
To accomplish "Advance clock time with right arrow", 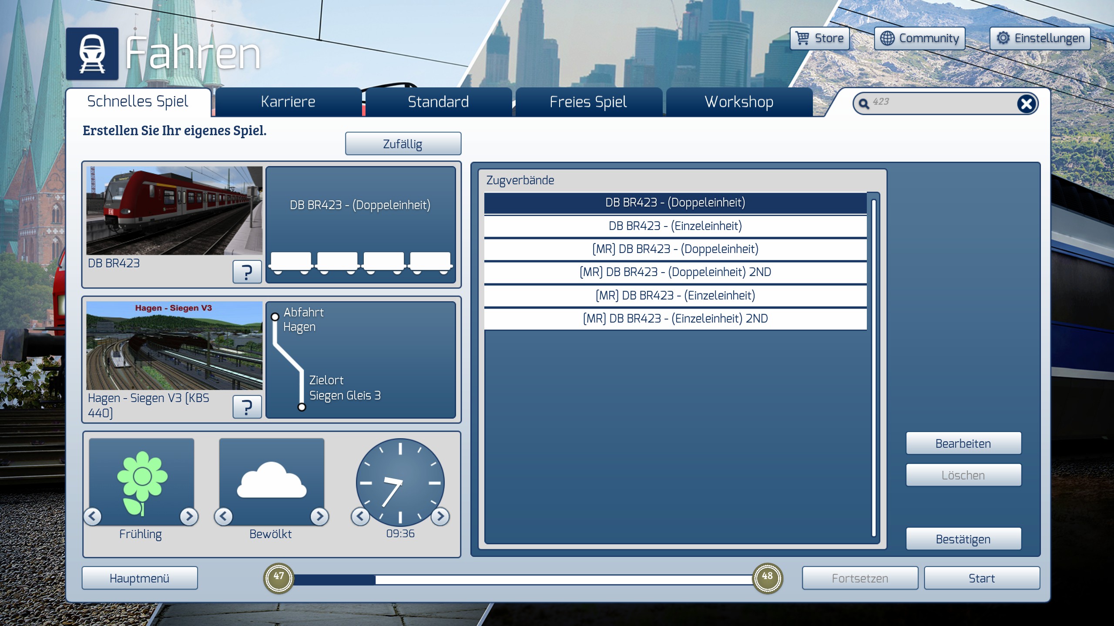I will (x=440, y=516).
